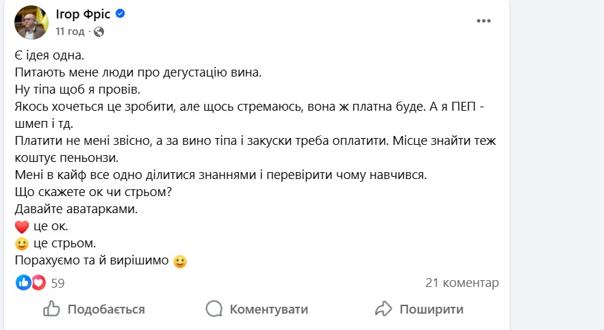Screen dimensions: 604x330
Task: Click the red heart emoji before "це ок"
Action: [x=21, y=227]
